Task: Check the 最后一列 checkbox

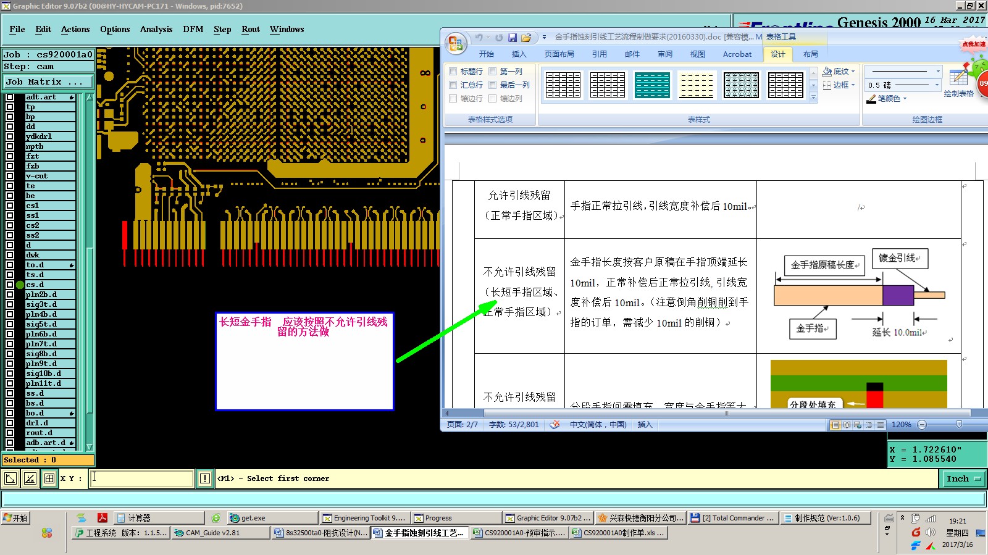Action: [493, 85]
